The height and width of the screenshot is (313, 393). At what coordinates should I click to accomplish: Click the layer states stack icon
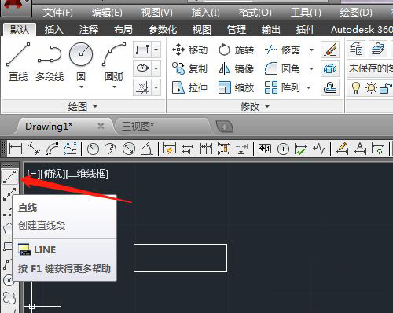tap(378, 49)
